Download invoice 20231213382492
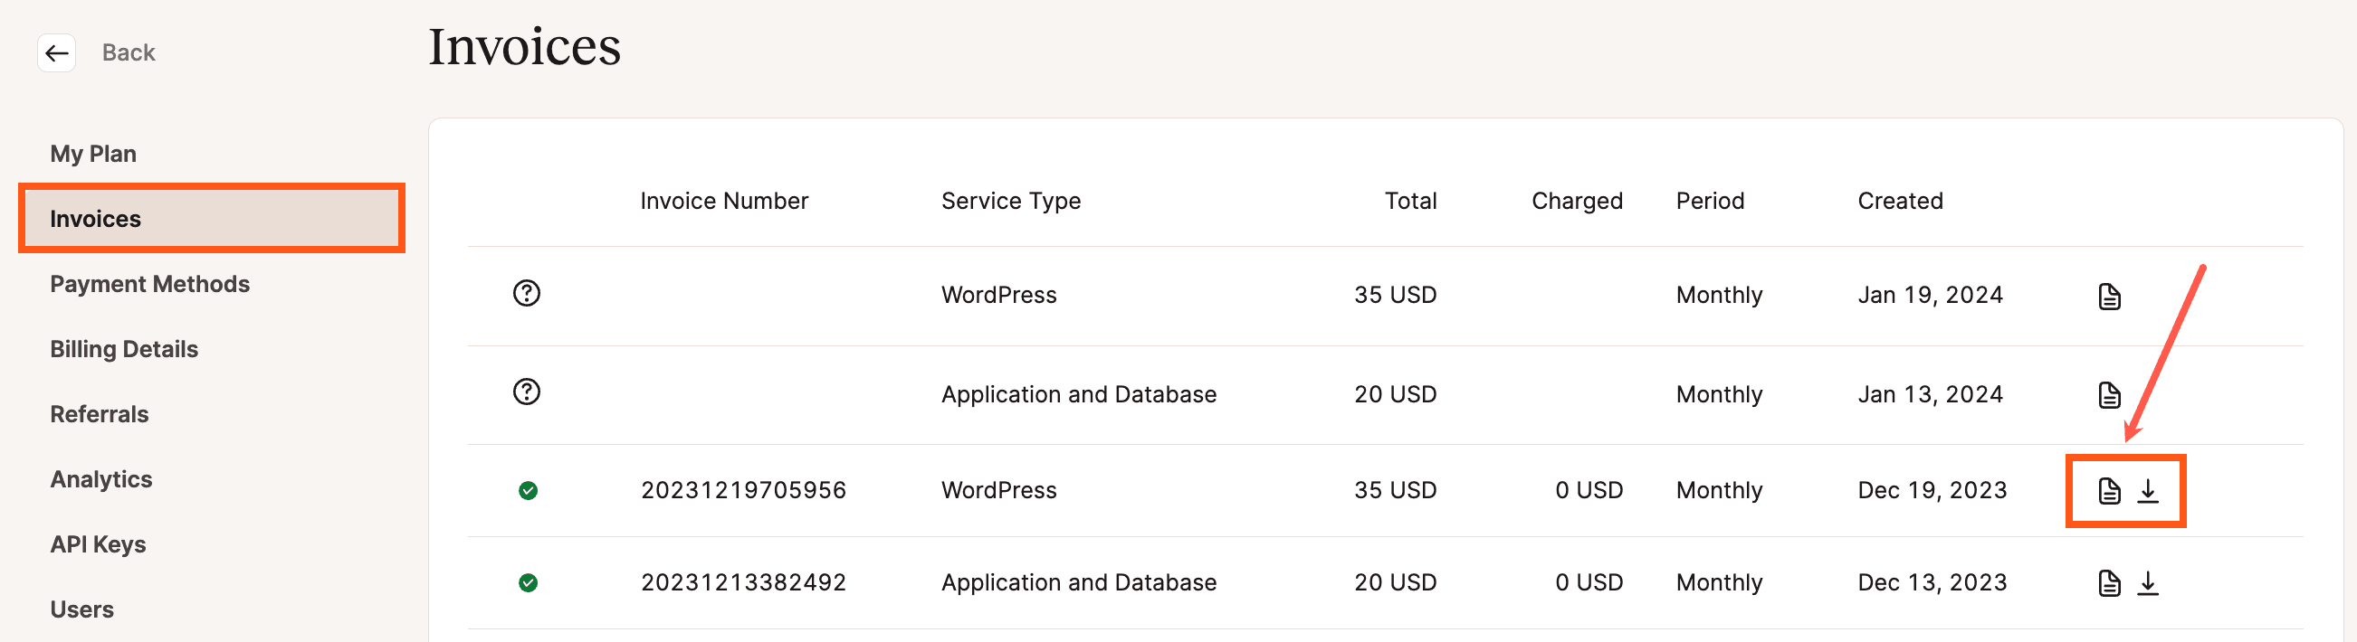2357x642 pixels. pos(2147,583)
